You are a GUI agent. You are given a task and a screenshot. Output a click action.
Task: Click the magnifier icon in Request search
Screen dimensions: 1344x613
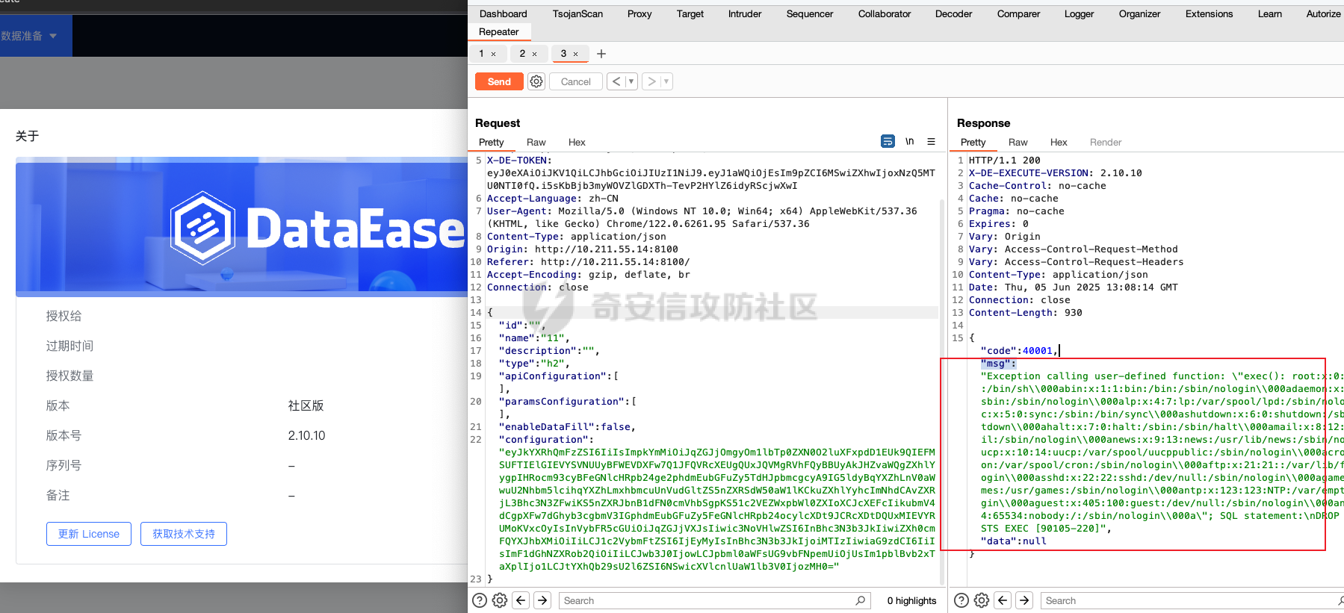[861, 600]
